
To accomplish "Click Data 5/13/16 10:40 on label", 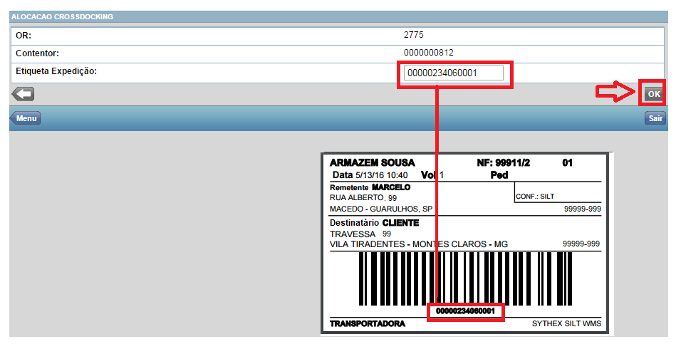I will (x=370, y=175).
